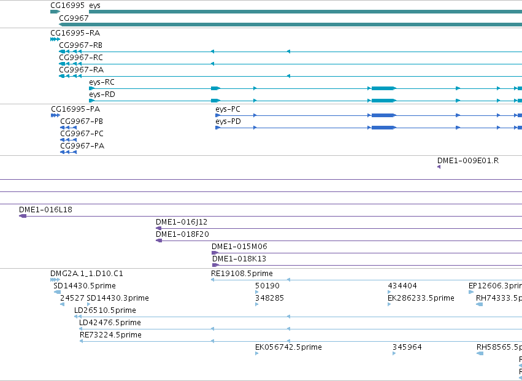This screenshot has height=381, width=522.
Task: Click the CG9967-RC transcript label
Action: tap(81, 58)
